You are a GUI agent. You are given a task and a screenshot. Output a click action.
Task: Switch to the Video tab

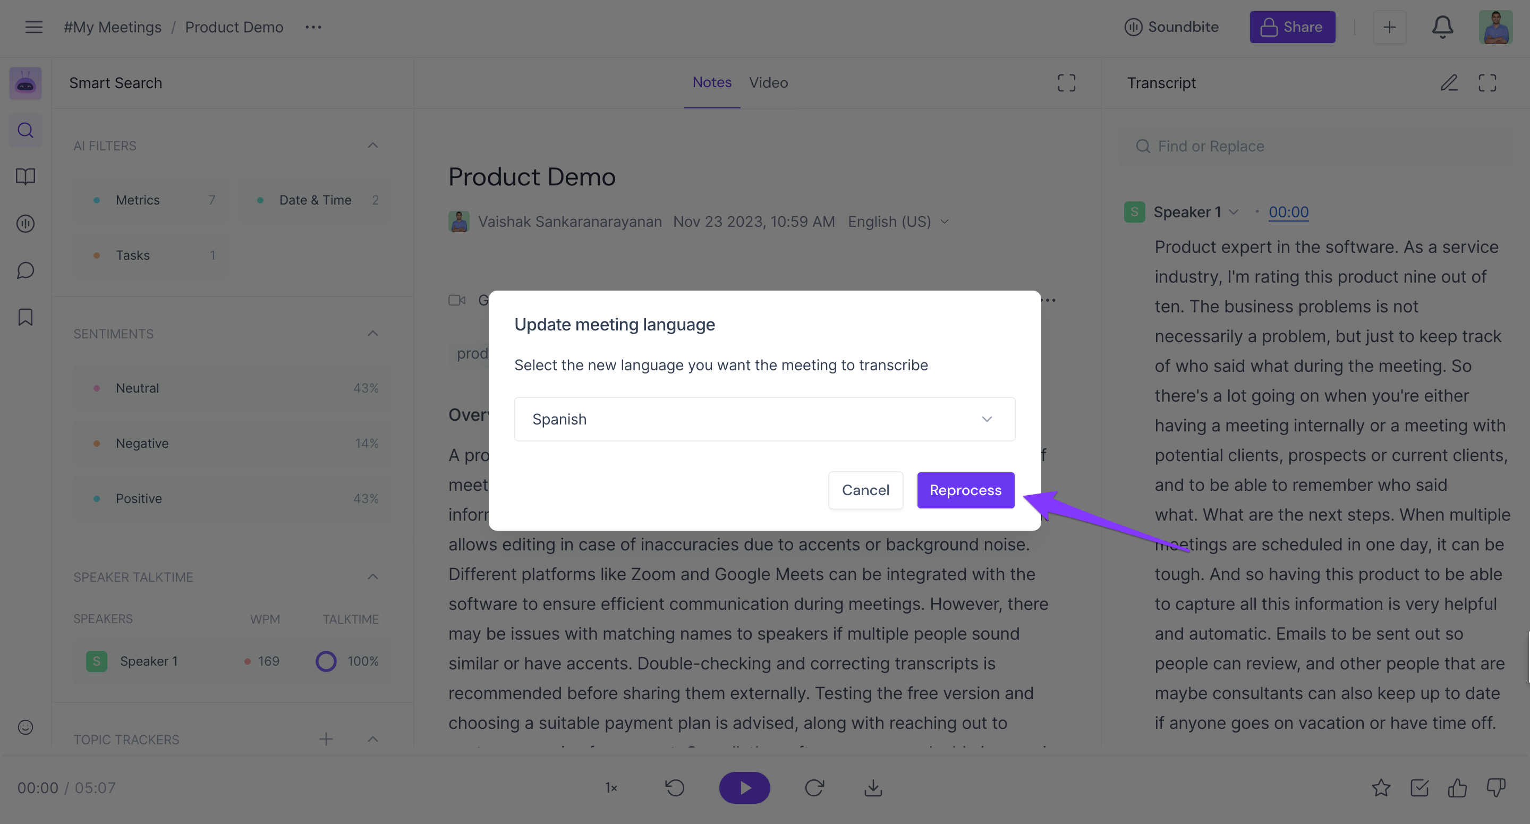click(768, 82)
